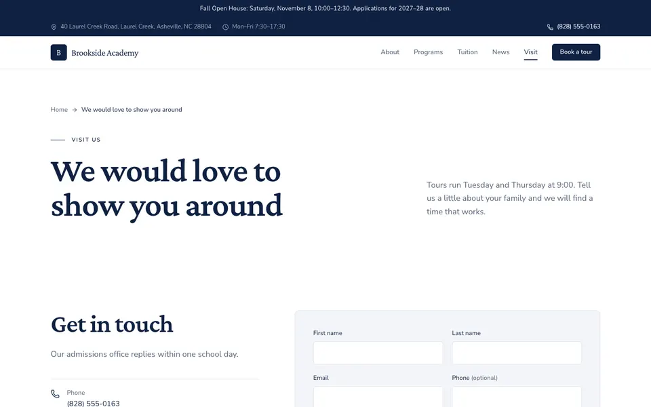
Task: Click the phone icon under Get in touch
Action: pyautogui.click(x=55, y=393)
